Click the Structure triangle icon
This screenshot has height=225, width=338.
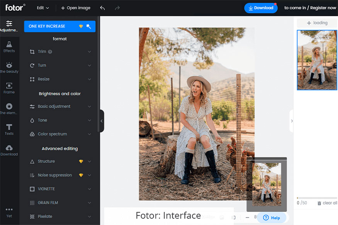32,161
